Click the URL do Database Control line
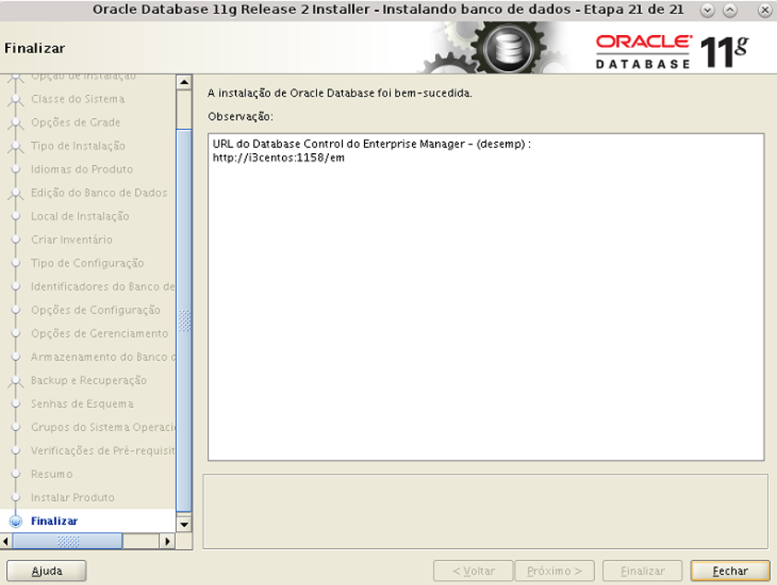The width and height of the screenshot is (777, 585). [372, 144]
